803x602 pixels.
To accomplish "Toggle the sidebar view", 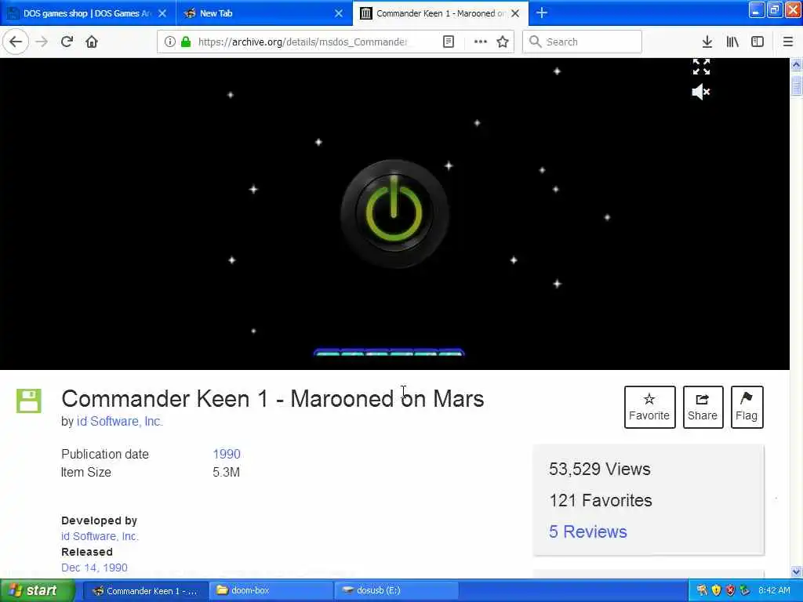I will pos(758,42).
